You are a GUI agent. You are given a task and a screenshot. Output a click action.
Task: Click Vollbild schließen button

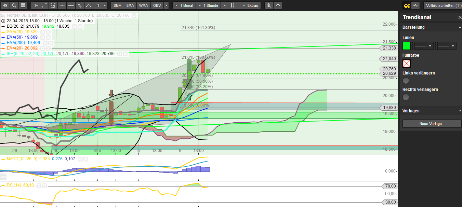pyautogui.click(x=442, y=5)
